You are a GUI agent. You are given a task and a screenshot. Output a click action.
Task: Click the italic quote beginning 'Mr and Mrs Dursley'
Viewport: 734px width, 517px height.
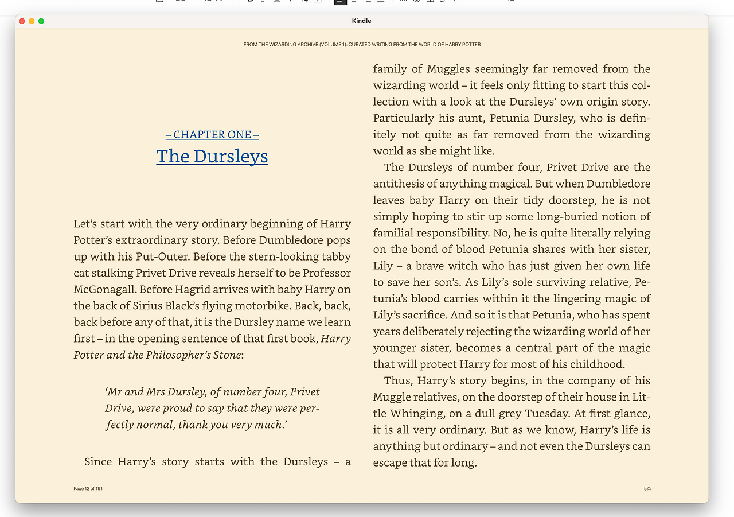pyautogui.click(x=212, y=408)
